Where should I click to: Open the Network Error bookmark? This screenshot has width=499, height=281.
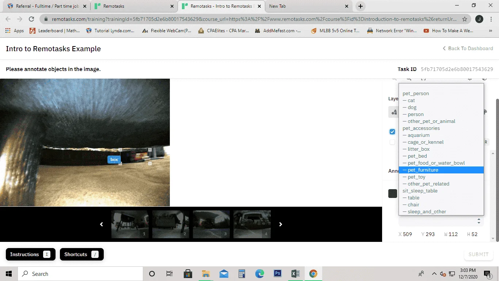(392, 31)
